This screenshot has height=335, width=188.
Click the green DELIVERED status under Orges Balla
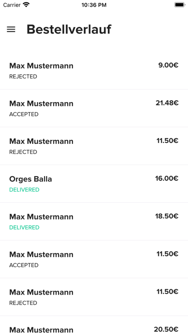(x=24, y=190)
